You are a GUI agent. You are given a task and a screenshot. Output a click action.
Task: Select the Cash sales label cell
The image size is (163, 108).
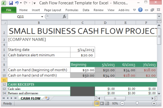click(39, 89)
